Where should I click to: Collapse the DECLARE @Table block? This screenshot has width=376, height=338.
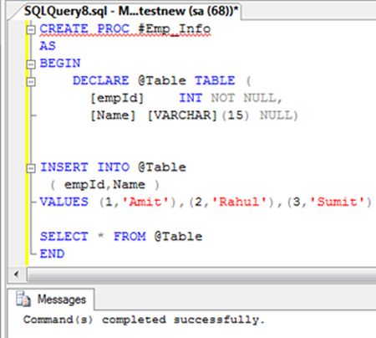tap(31, 81)
